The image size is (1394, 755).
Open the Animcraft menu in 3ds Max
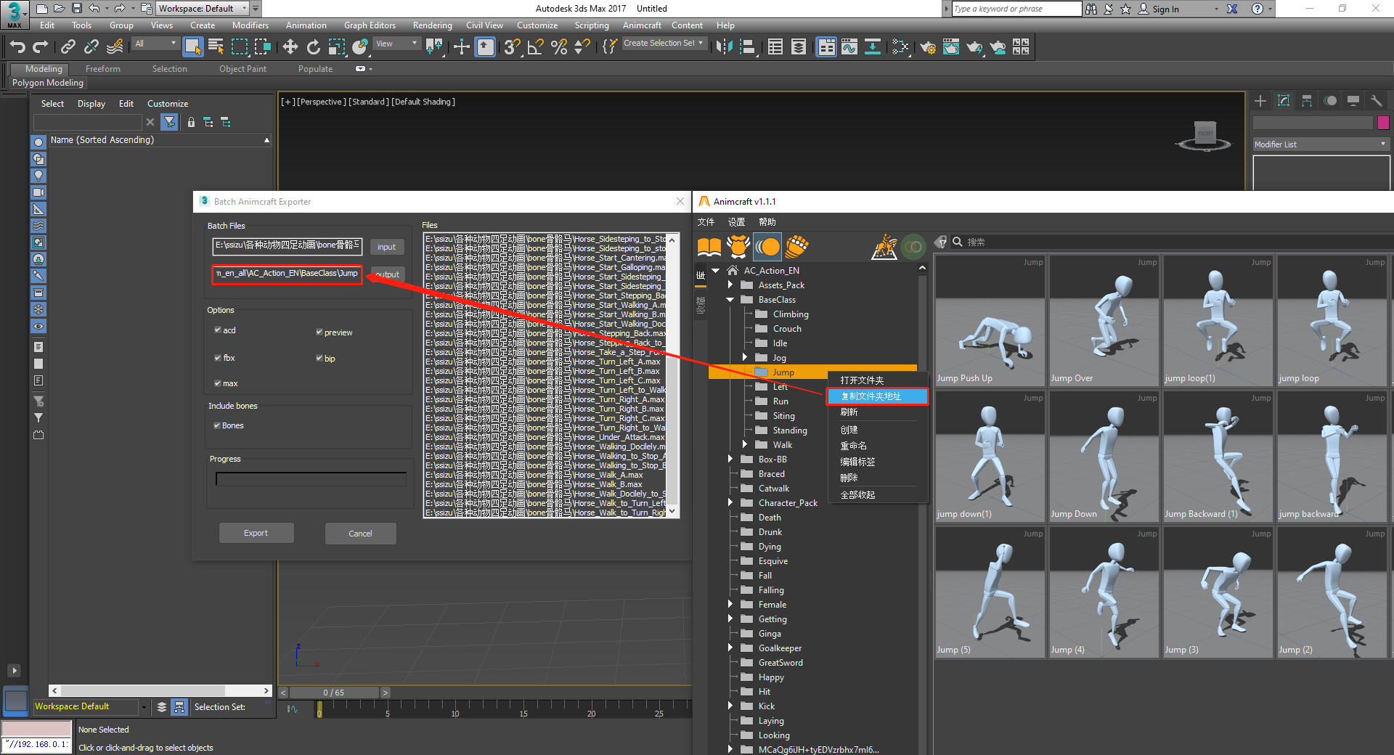(x=642, y=25)
